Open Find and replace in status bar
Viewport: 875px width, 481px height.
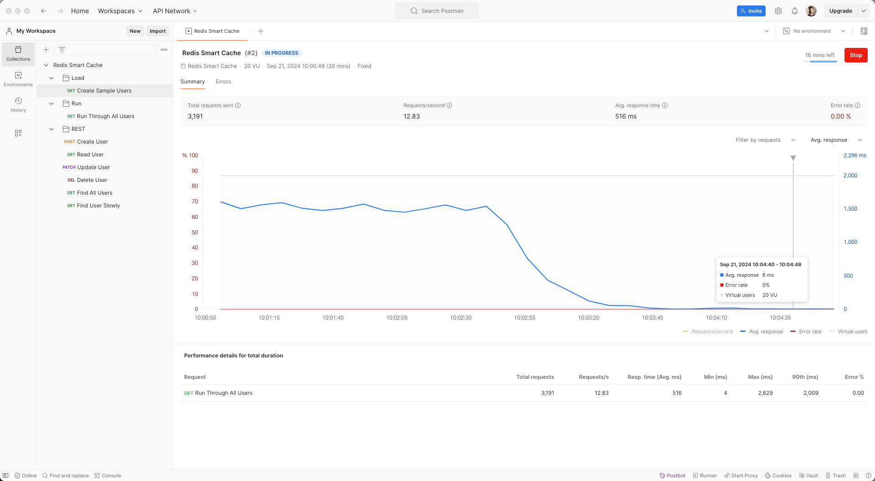click(66, 476)
